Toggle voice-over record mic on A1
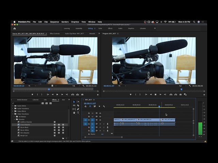This screenshot has width=218, height=163. (x=108, y=124)
